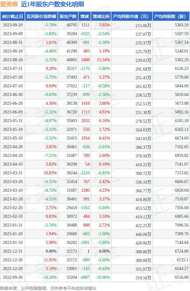The height and width of the screenshot is (291, 190).
Task: Click the change ratio -6.81%
Action: (x=104, y=173)
